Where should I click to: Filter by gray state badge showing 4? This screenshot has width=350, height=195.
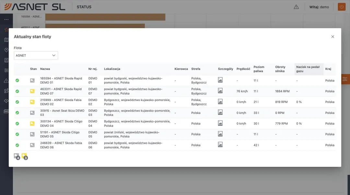click(17, 156)
